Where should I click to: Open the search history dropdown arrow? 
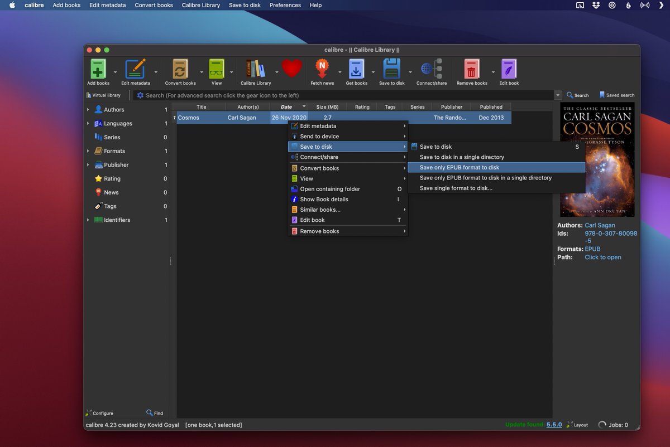tap(558, 95)
